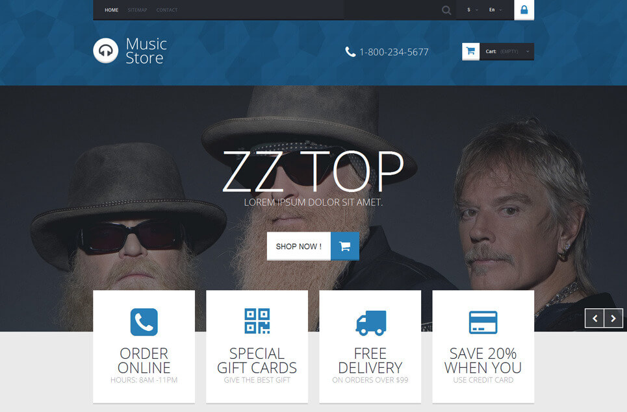Click the shopping cart icon beside Cart
The height and width of the screenshot is (412, 627).
point(470,51)
